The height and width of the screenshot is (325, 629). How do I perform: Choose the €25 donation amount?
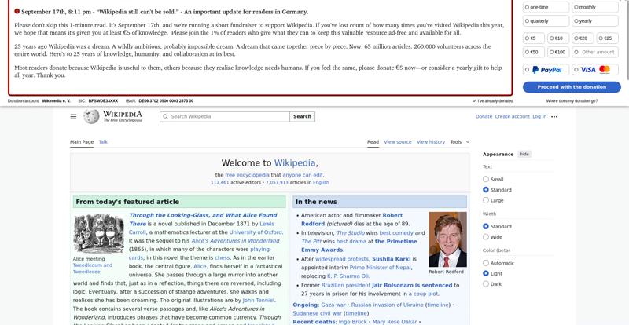pyautogui.click(x=607, y=38)
